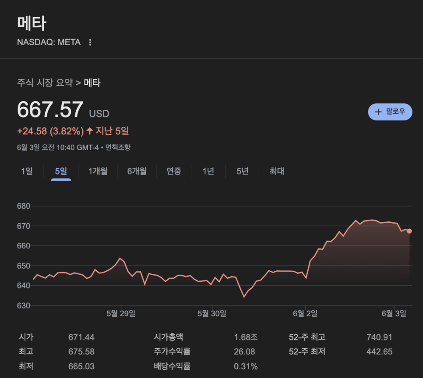Click the 52-주 최저 value 442.65
The width and height of the screenshot is (423, 378).
[x=379, y=352]
